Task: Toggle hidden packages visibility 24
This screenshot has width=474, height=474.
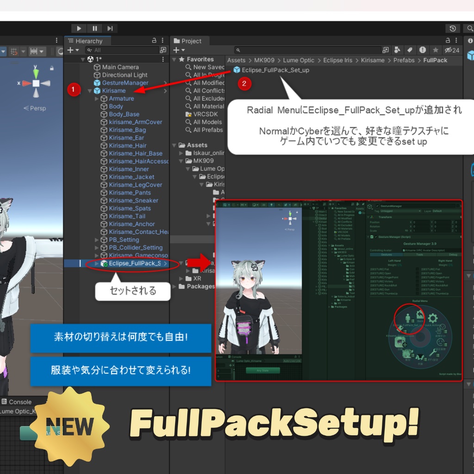Action: tap(452, 50)
